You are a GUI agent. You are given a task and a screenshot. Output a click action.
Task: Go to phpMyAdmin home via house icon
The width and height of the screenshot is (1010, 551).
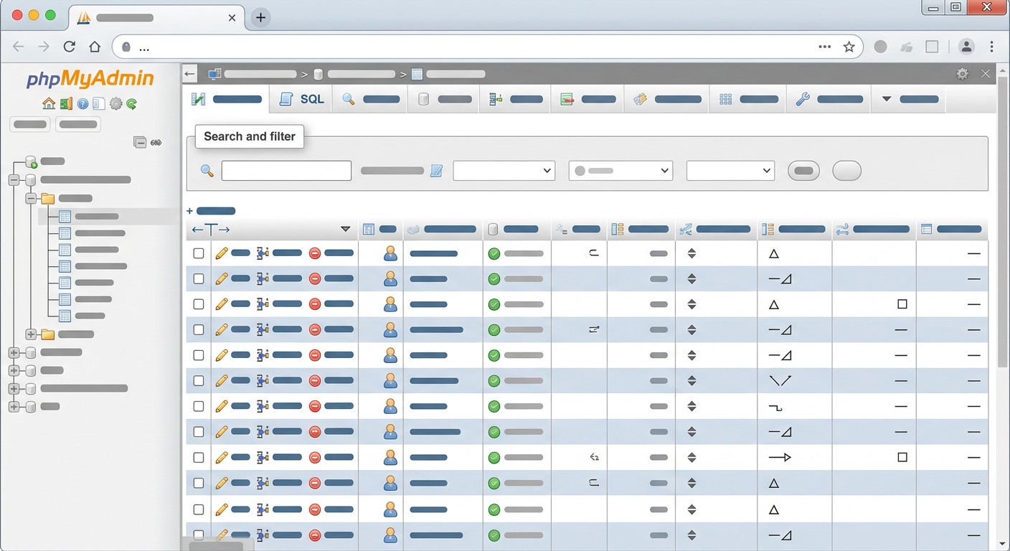pyautogui.click(x=49, y=104)
